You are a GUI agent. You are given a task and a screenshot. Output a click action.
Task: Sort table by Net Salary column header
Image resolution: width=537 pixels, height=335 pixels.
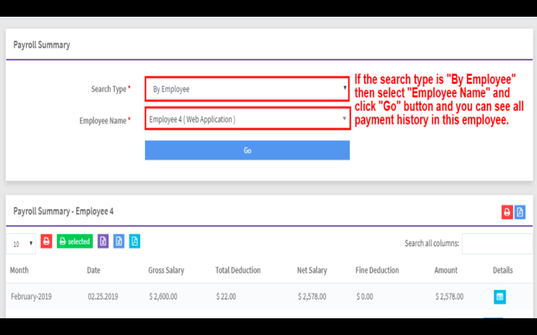click(312, 270)
